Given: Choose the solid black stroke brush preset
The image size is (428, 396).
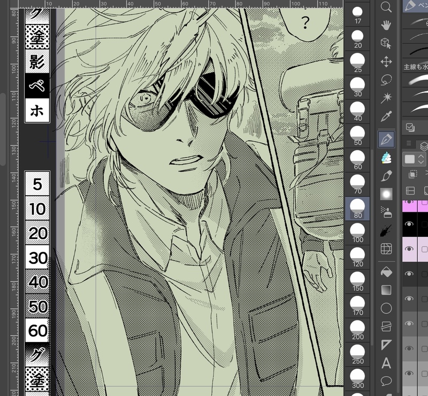Looking at the screenshot, I should click(416, 51).
